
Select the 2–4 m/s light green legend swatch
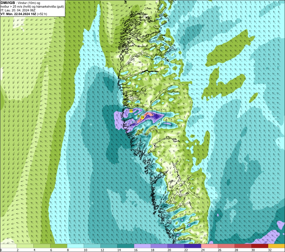coord(25,246)
